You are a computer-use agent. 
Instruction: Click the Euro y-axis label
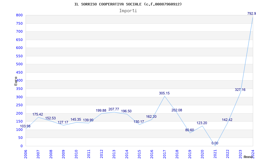tap(16, 81)
